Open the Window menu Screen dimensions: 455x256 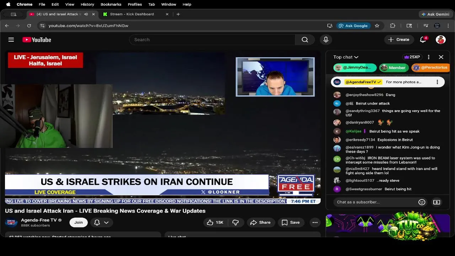(168, 4)
